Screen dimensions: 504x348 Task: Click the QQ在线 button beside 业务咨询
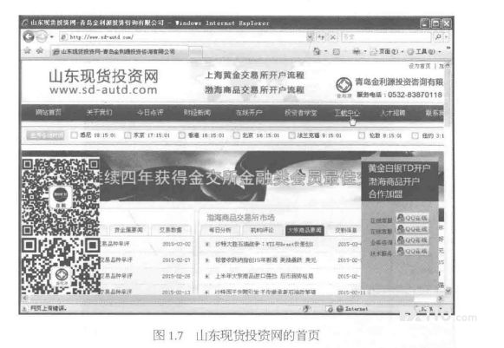412,240
